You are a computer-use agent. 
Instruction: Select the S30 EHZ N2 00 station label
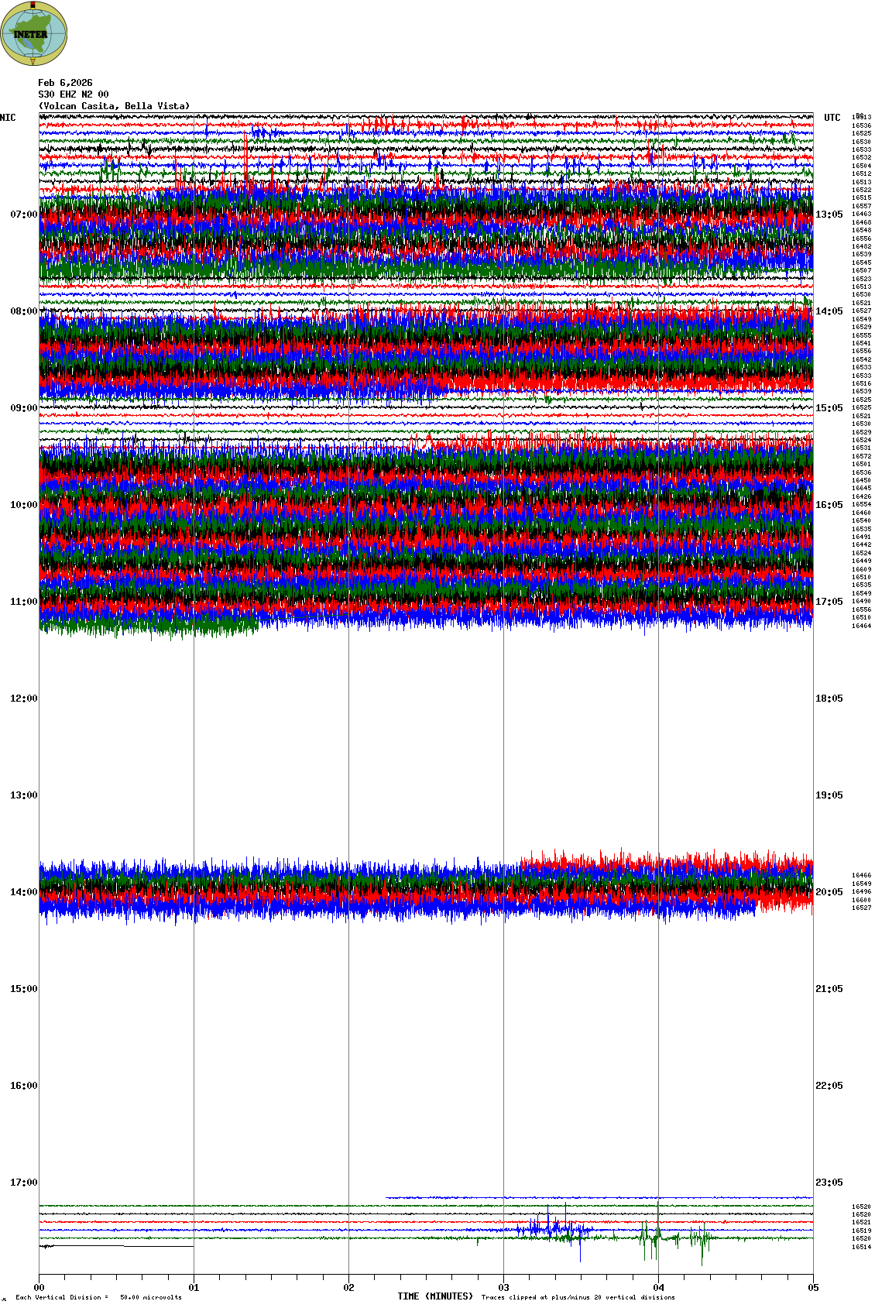(x=74, y=94)
